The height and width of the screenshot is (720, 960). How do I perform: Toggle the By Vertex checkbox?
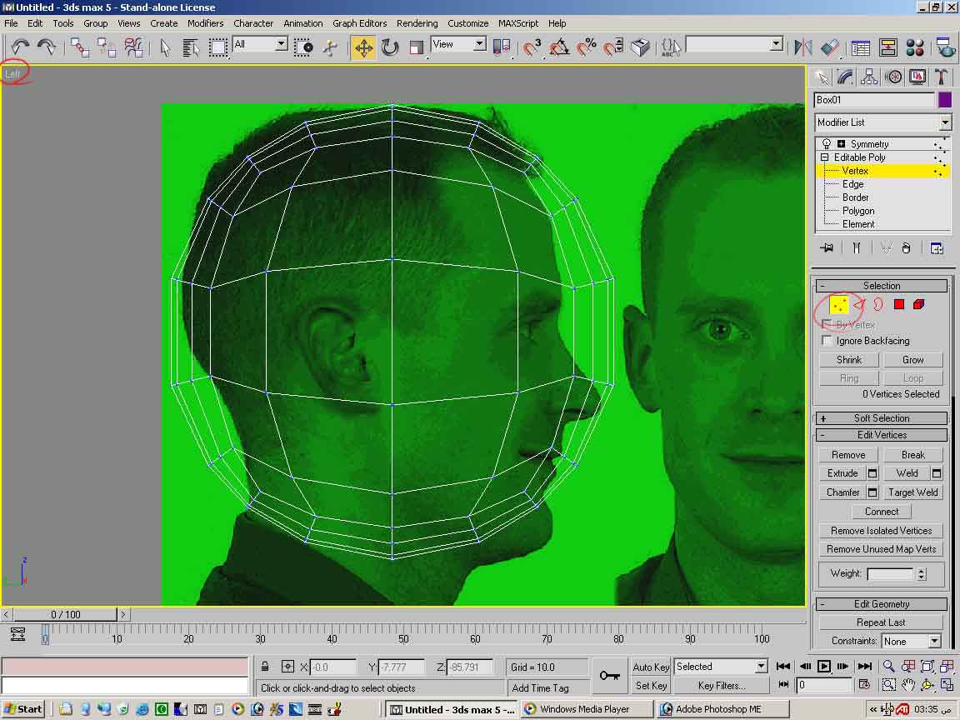[x=827, y=324]
